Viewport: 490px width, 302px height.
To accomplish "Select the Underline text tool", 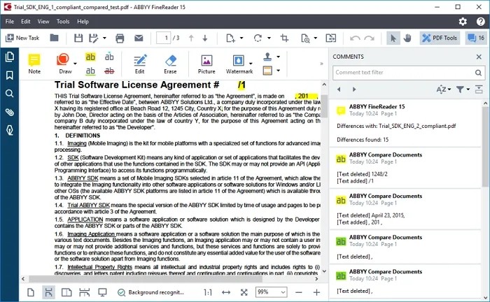I will click(90, 71).
